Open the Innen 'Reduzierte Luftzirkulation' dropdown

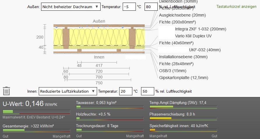click(68, 91)
